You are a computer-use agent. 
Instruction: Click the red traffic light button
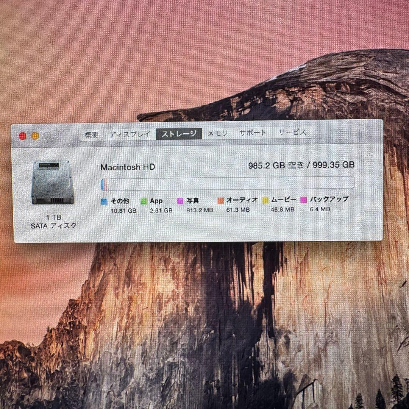[x=23, y=135]
